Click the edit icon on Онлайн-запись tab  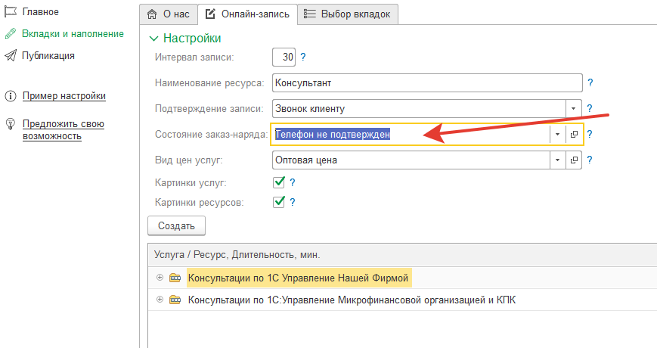point(210,14)
